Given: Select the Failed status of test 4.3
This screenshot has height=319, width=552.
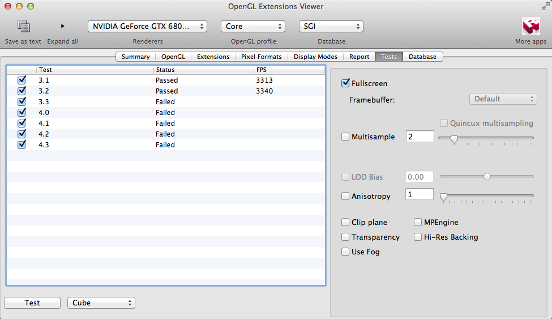Looking at the screenshot, I should 165,145.
